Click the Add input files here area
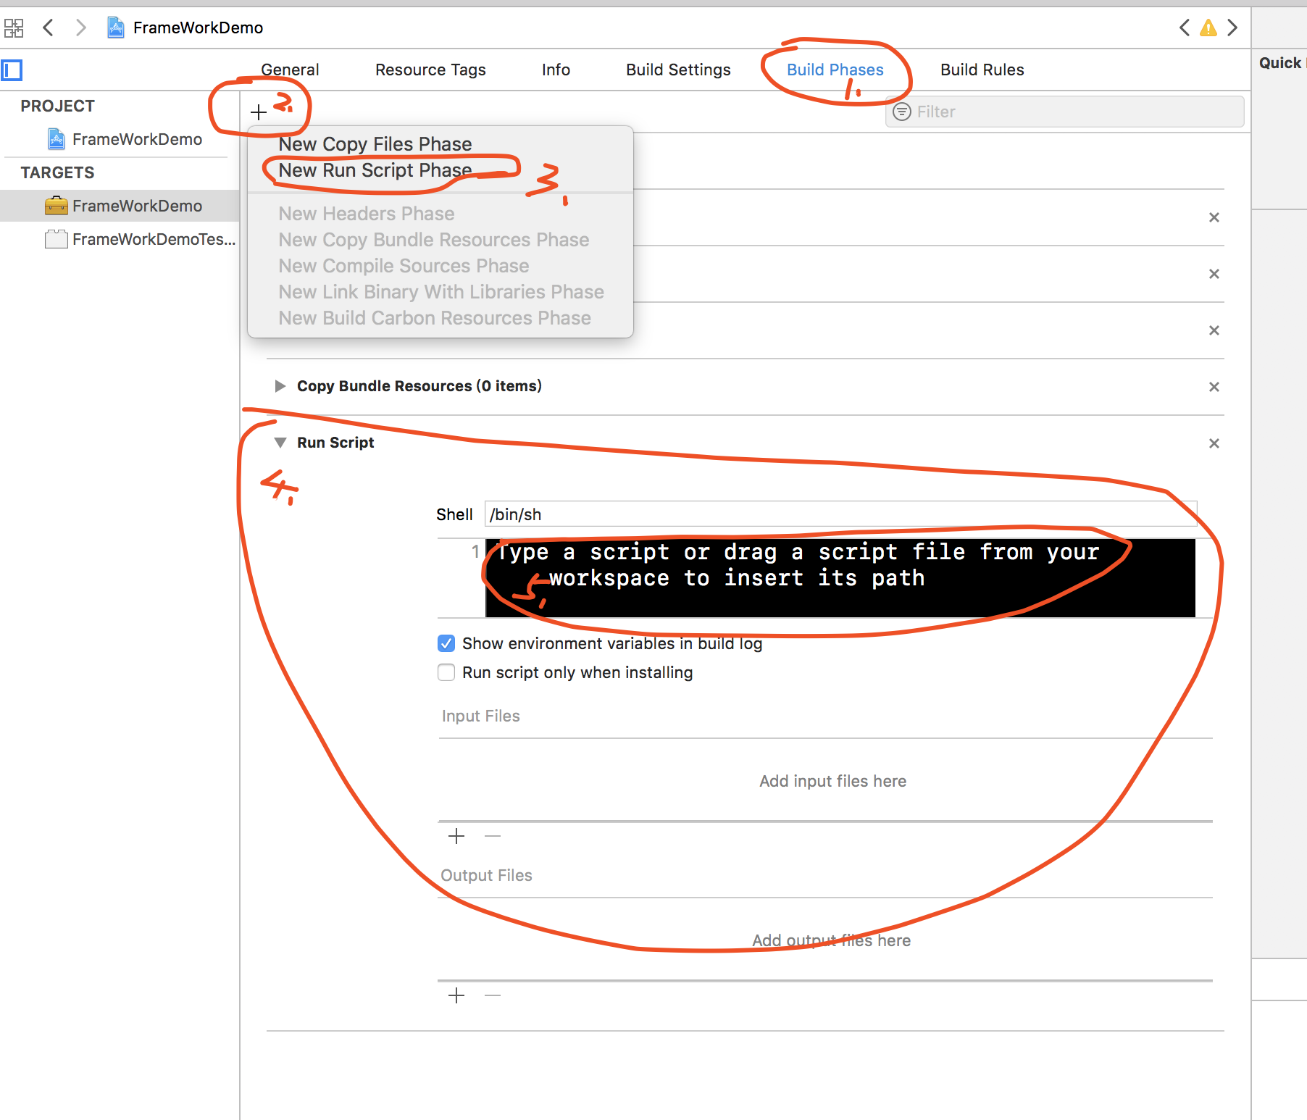1307x1120 pixels. [x=832, y=781]
